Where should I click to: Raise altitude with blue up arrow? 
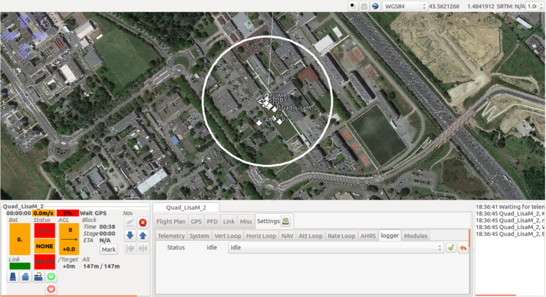point(143,236)
